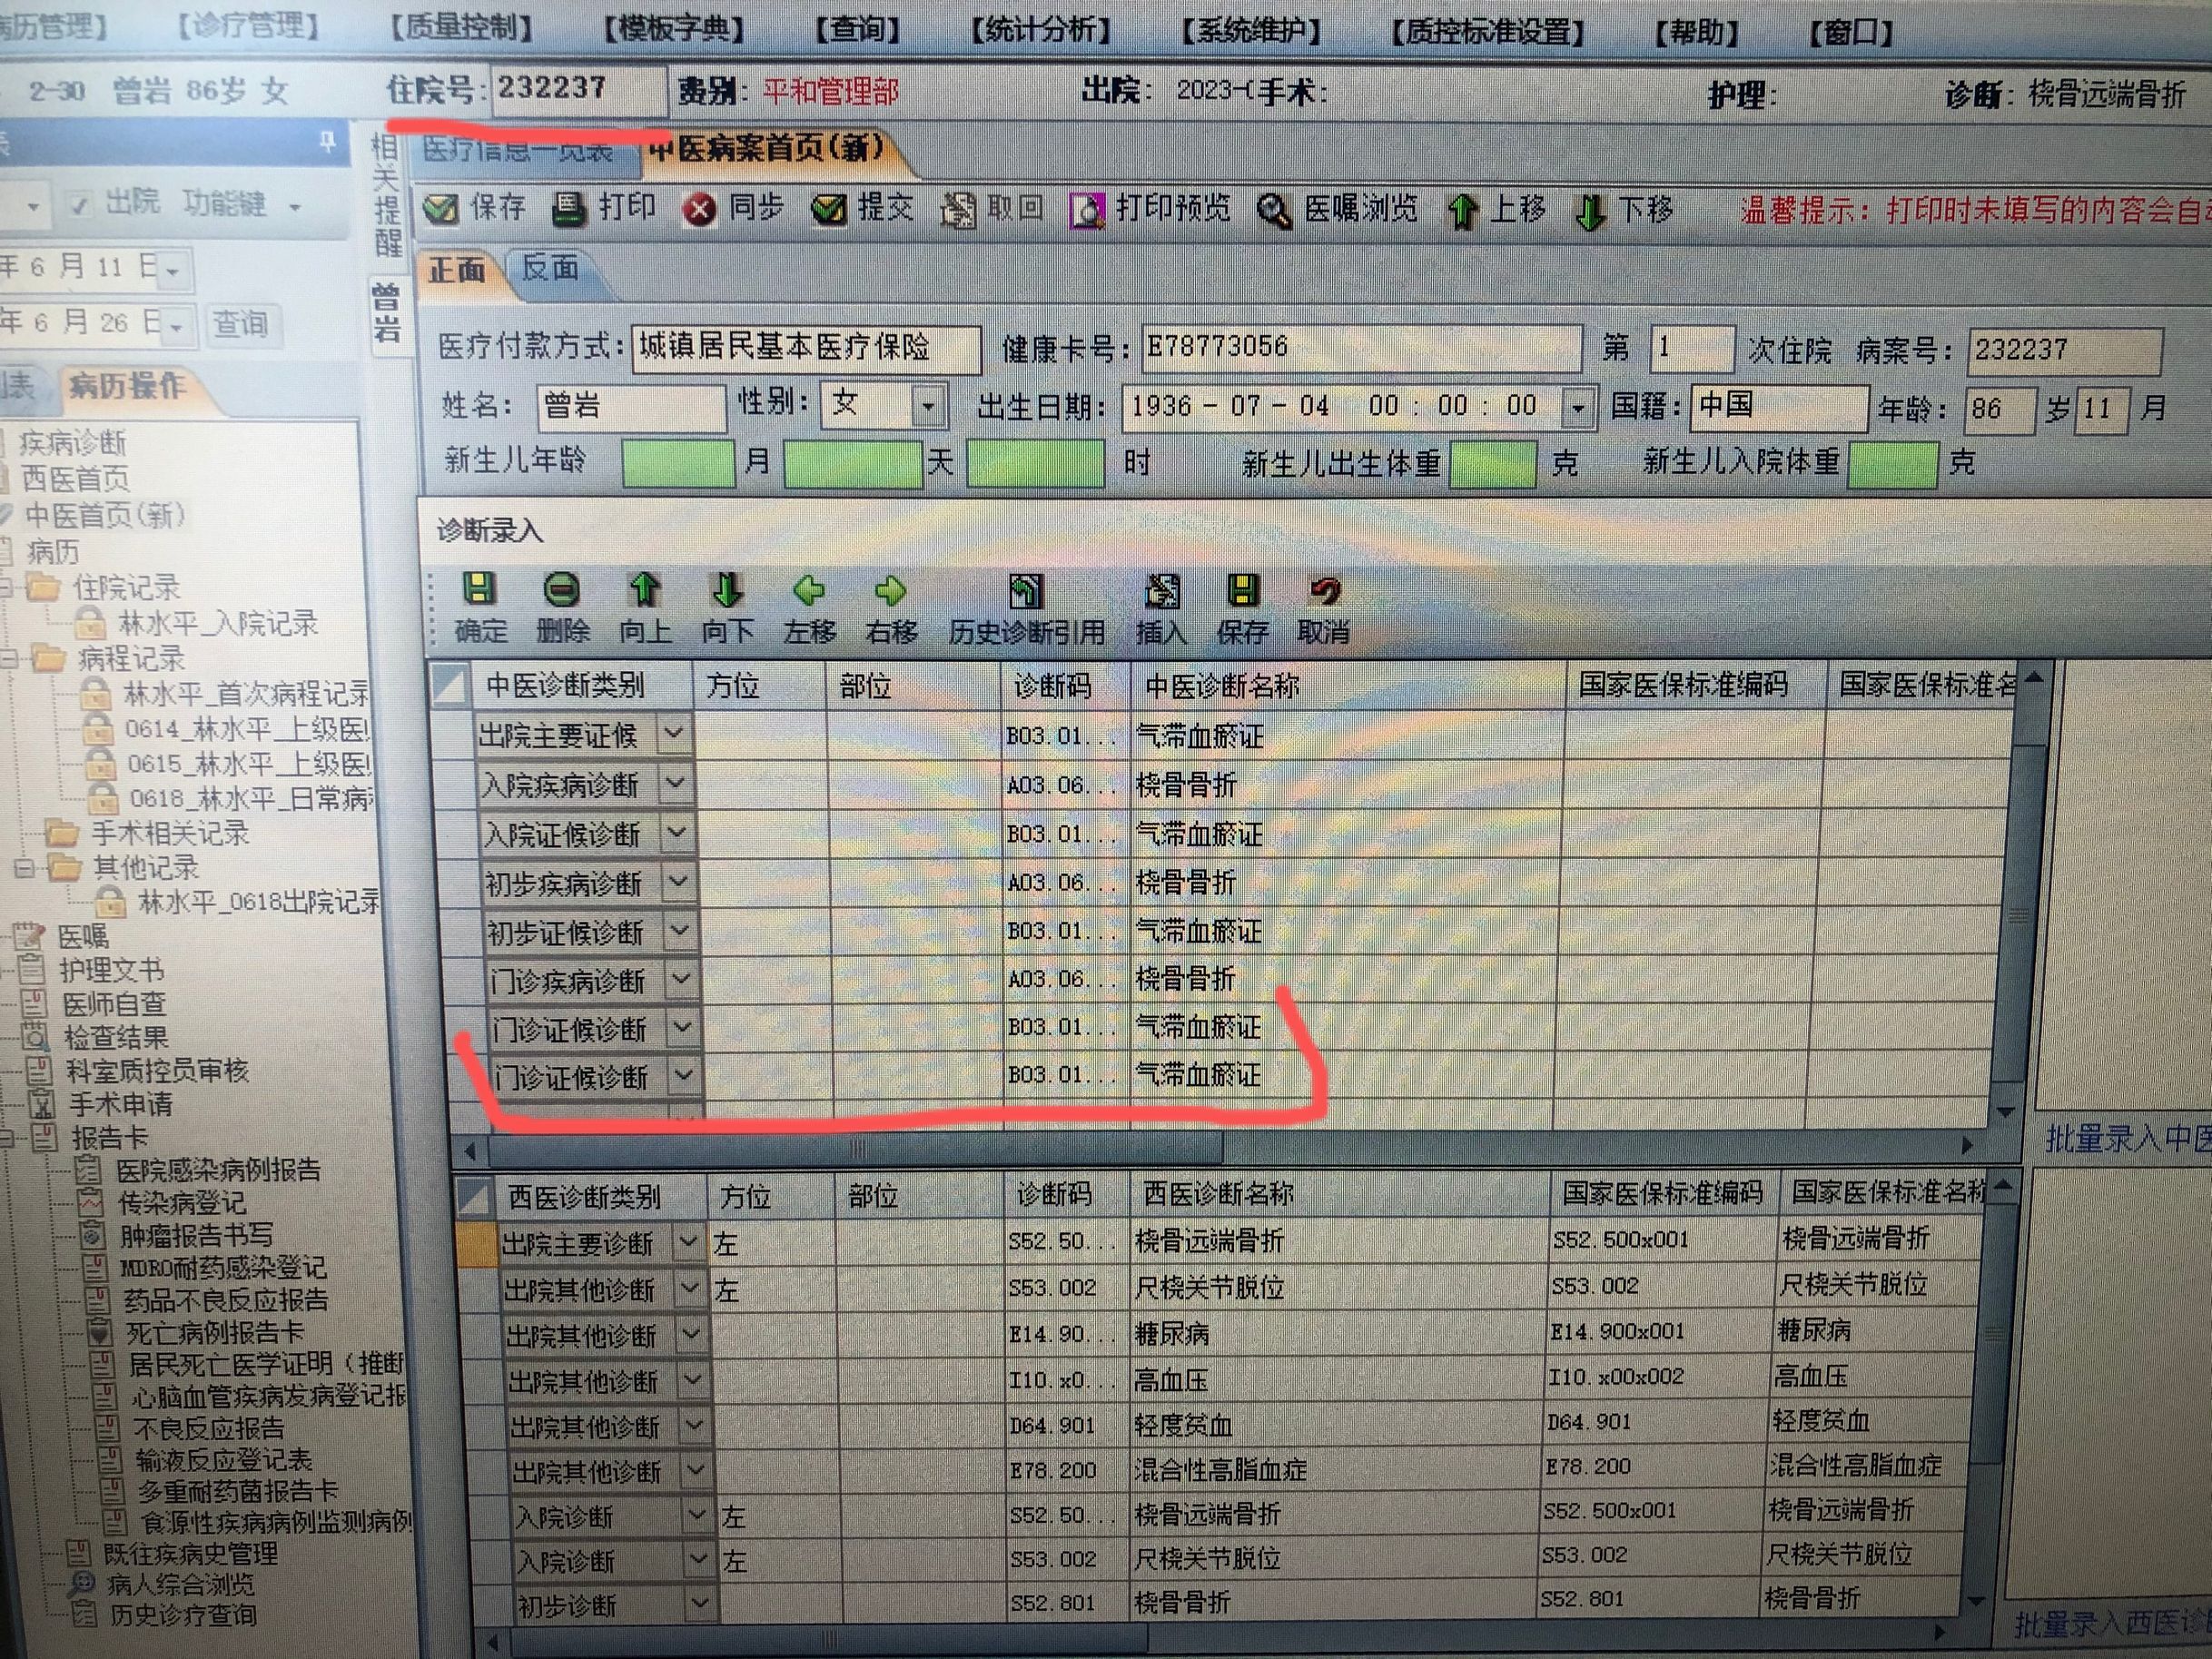
Task: Collapse the 病程记录 tree folder
Action: [10, 659]
